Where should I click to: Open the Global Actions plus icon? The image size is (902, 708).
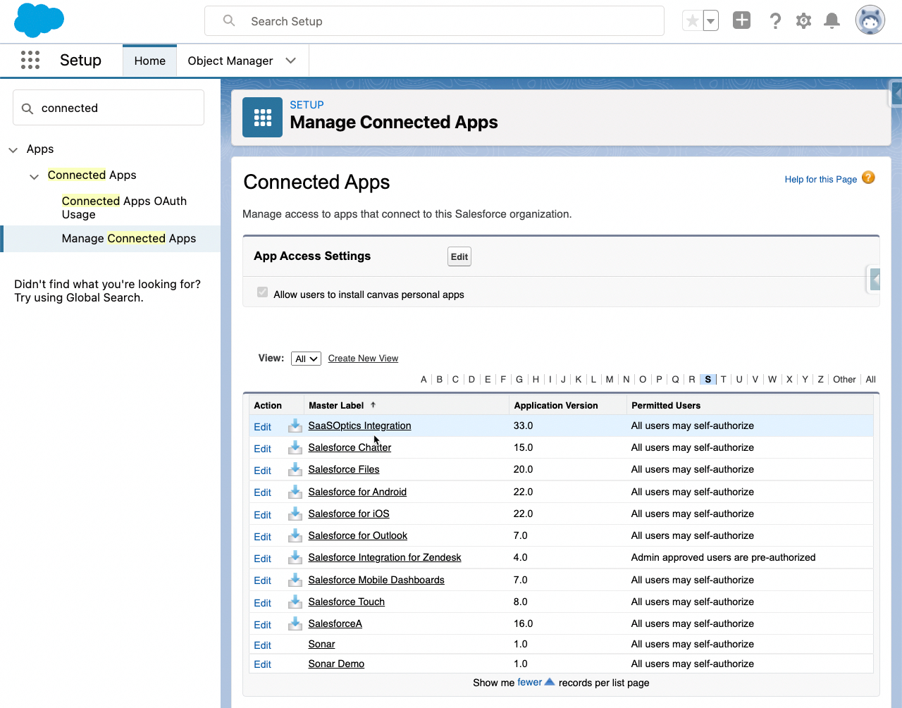point(741,20)
